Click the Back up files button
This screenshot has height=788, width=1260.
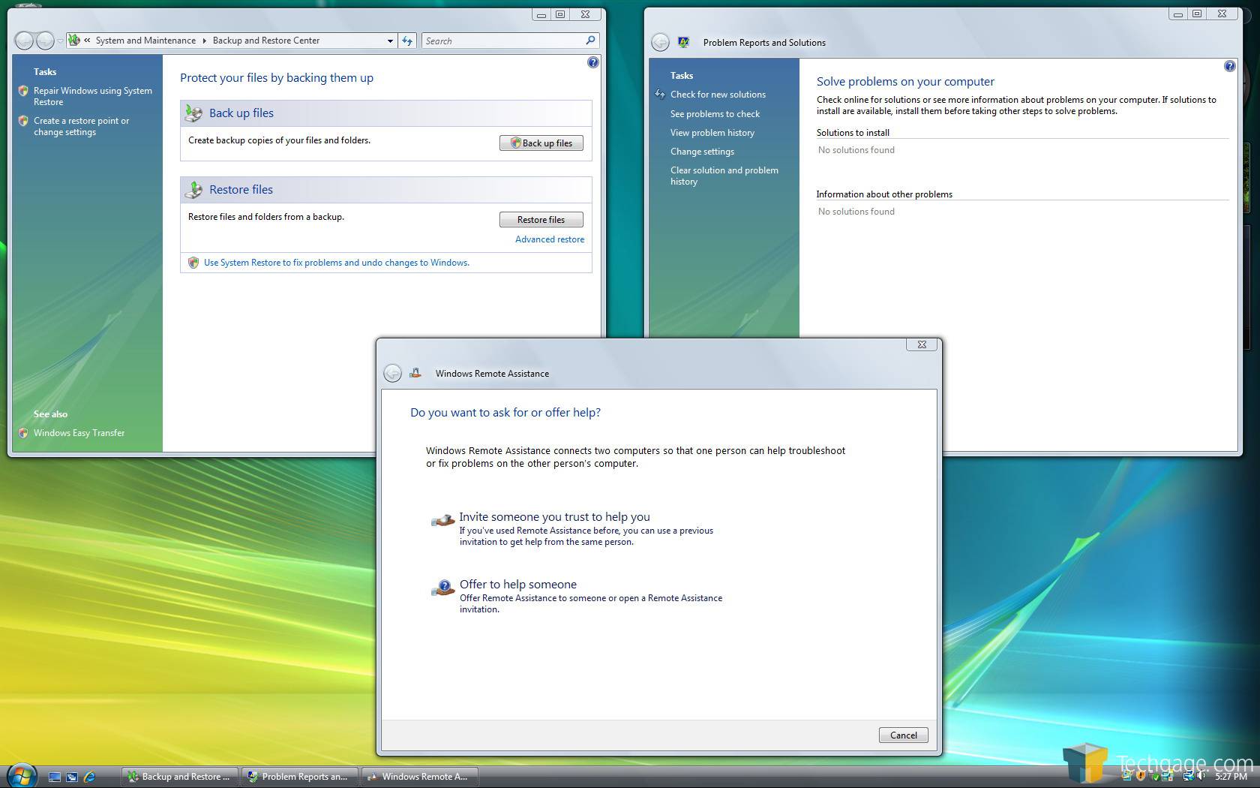pos(541,143)
